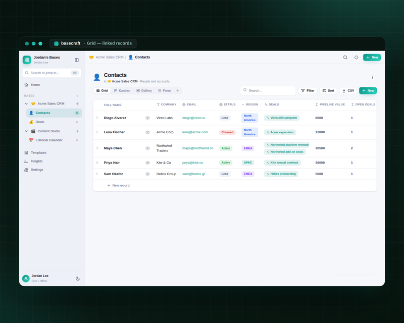This screenshot has height=323, width=404.
Task: Open the top bar search icon
Action: click(345, 58)
